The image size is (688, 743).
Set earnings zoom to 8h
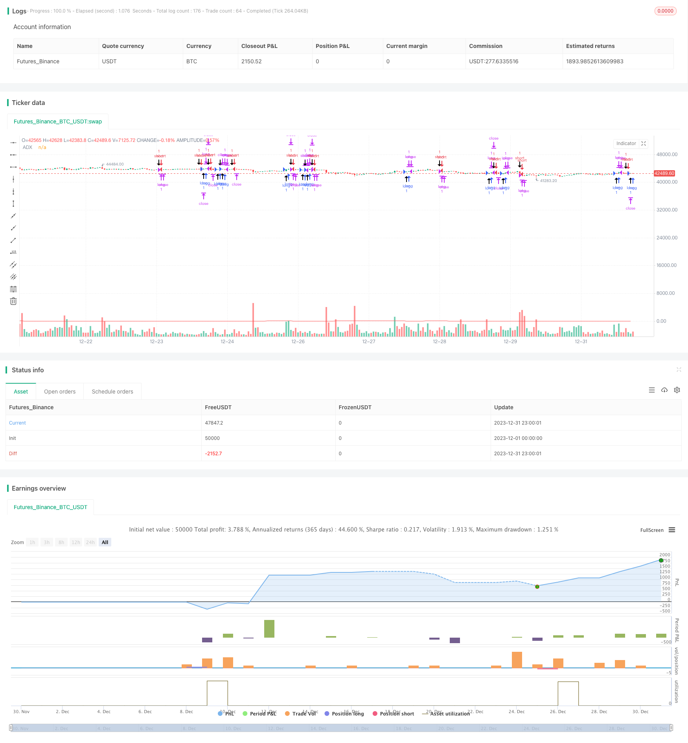[x=61, y=542]
